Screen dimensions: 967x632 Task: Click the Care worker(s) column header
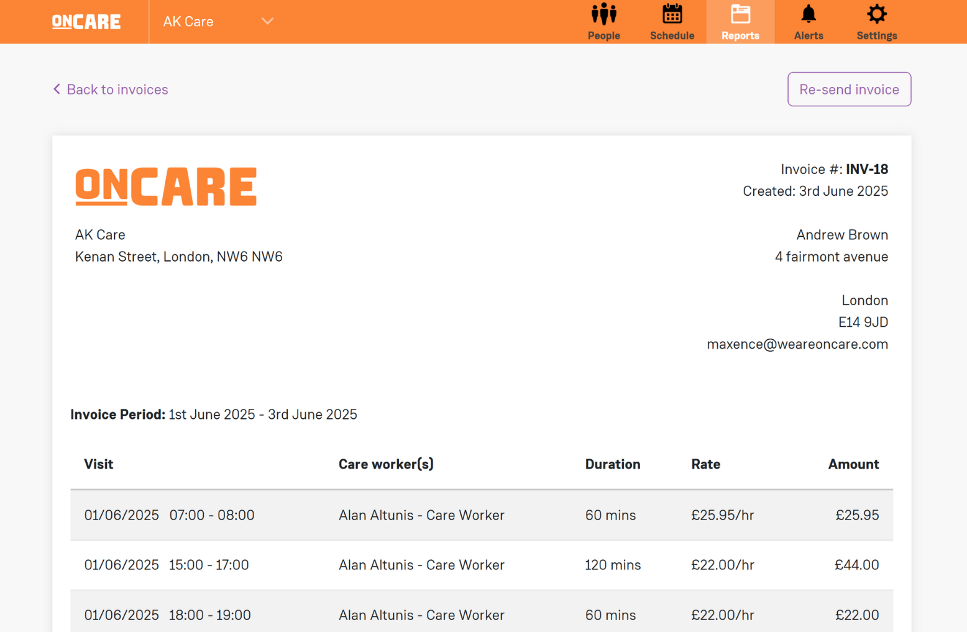tap(386, 464)
